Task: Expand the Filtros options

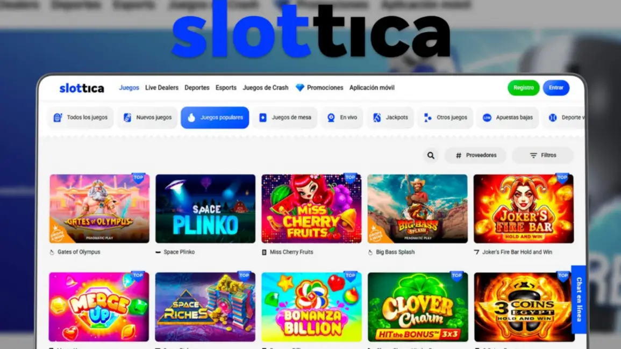Action: [x=543, y=156]
